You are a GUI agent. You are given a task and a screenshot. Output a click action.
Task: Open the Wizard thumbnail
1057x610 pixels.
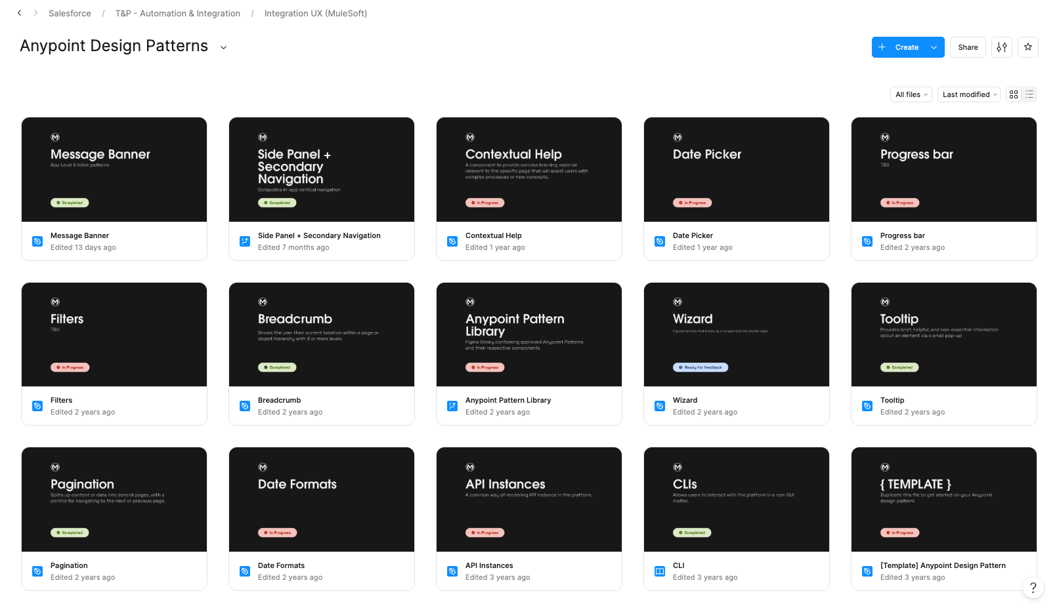(x=737, y=335)
